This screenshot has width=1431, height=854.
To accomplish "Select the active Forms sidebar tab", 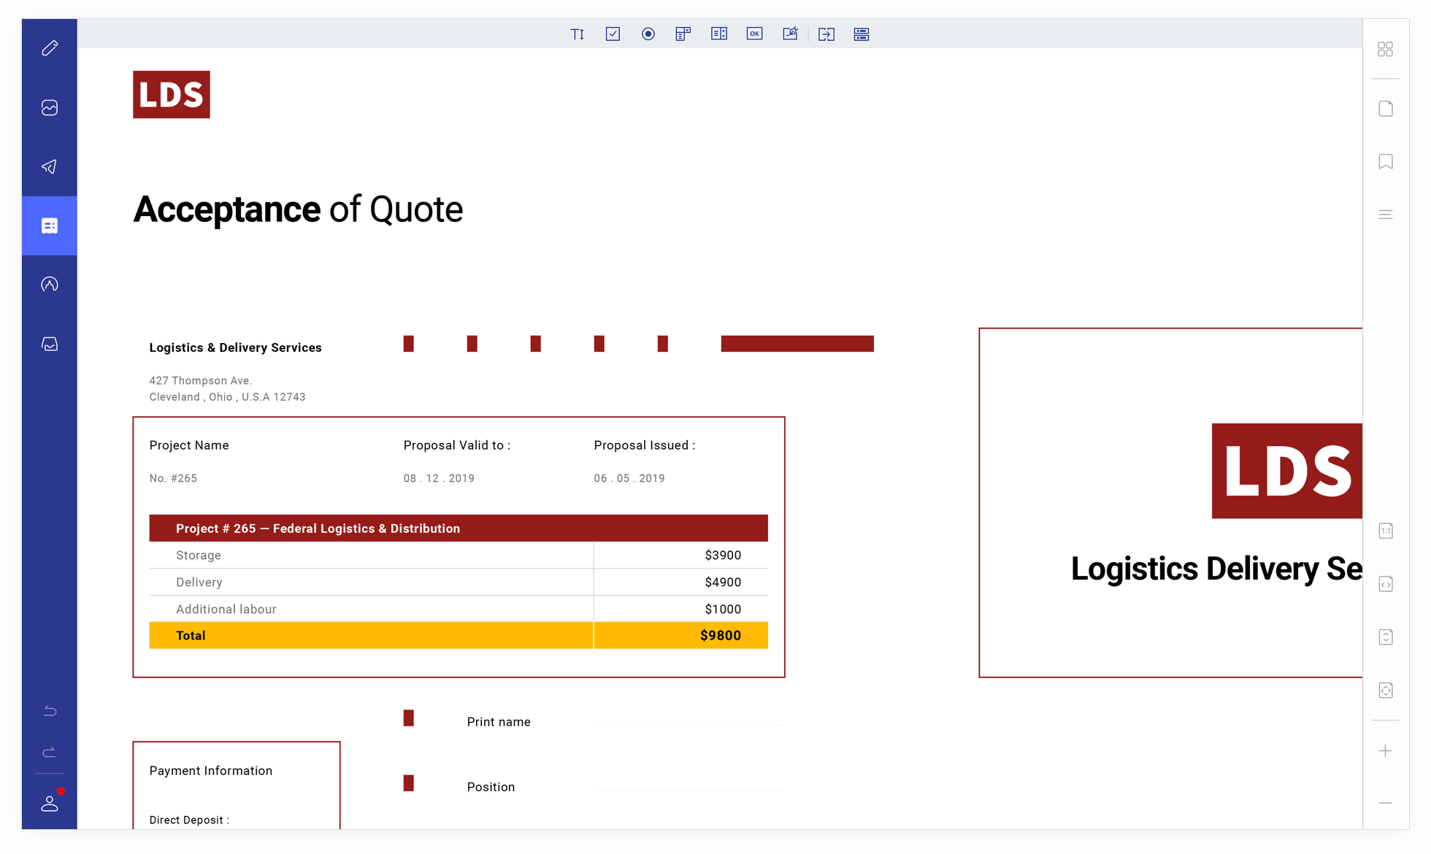I will [x=50, y=226].
